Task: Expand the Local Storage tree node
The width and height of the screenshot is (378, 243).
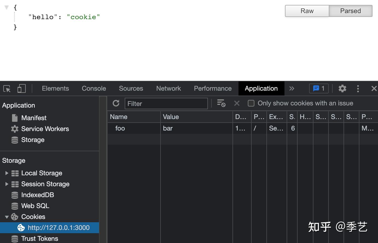Action: (7, 173)
